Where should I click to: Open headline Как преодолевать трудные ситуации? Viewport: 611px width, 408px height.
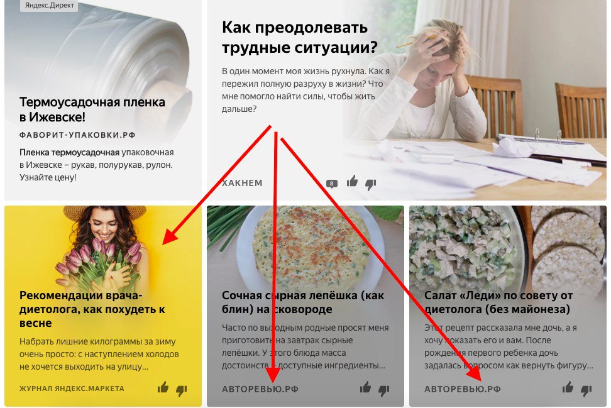point(300,38)
